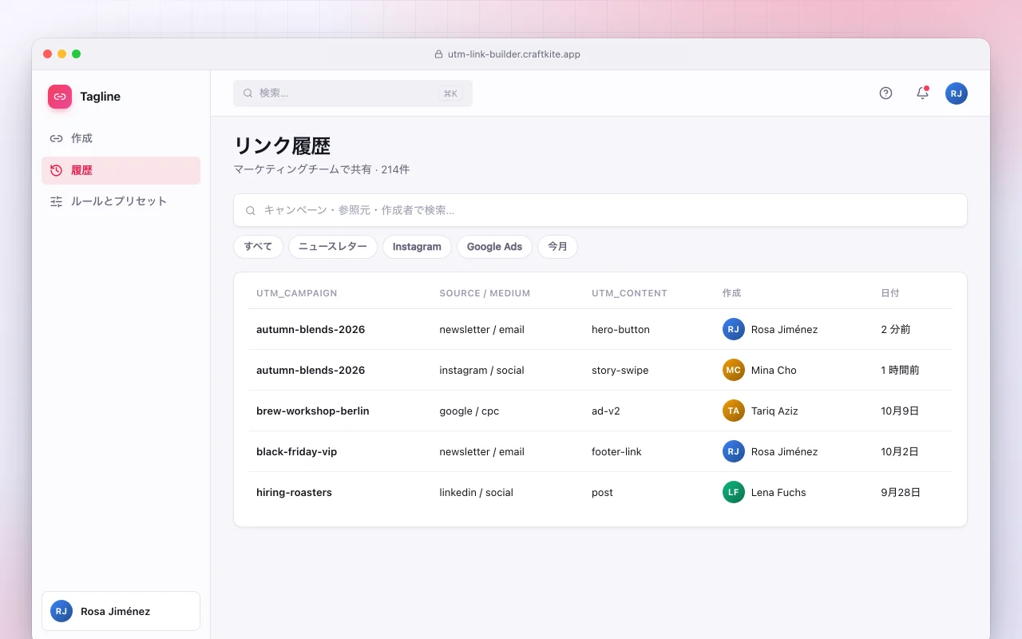
Task: Focus the キャンペーン・参照元 search field
Action: [600, 210]
